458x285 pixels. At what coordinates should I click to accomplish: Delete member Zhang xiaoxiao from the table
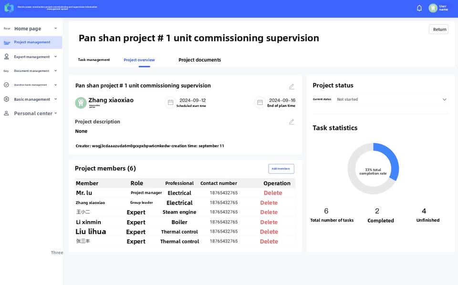coord(269,203)
